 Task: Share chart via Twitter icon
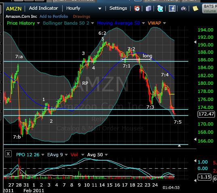[x=160, y=8]
